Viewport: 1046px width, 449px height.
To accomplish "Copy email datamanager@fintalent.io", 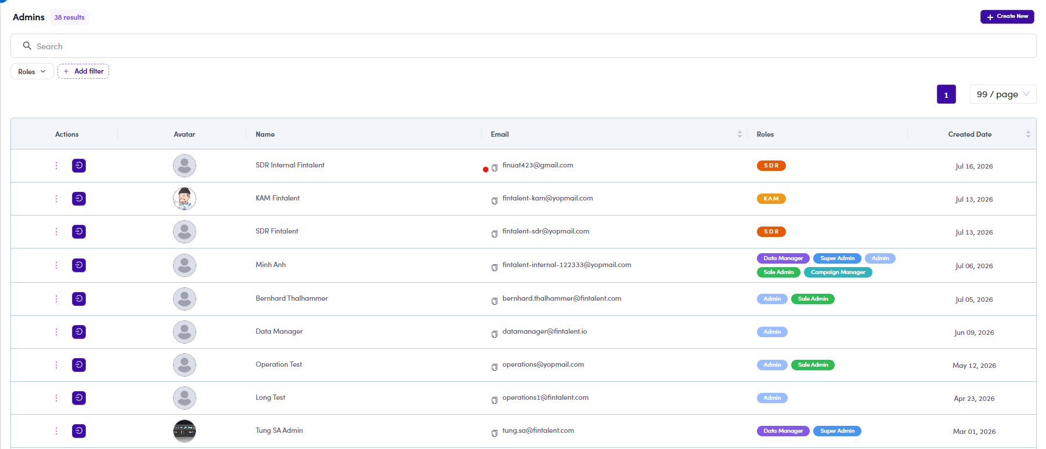I will 495,334.
